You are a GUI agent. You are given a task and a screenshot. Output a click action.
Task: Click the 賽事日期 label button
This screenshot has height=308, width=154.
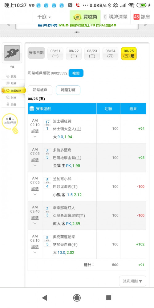[x=36, y=53]
